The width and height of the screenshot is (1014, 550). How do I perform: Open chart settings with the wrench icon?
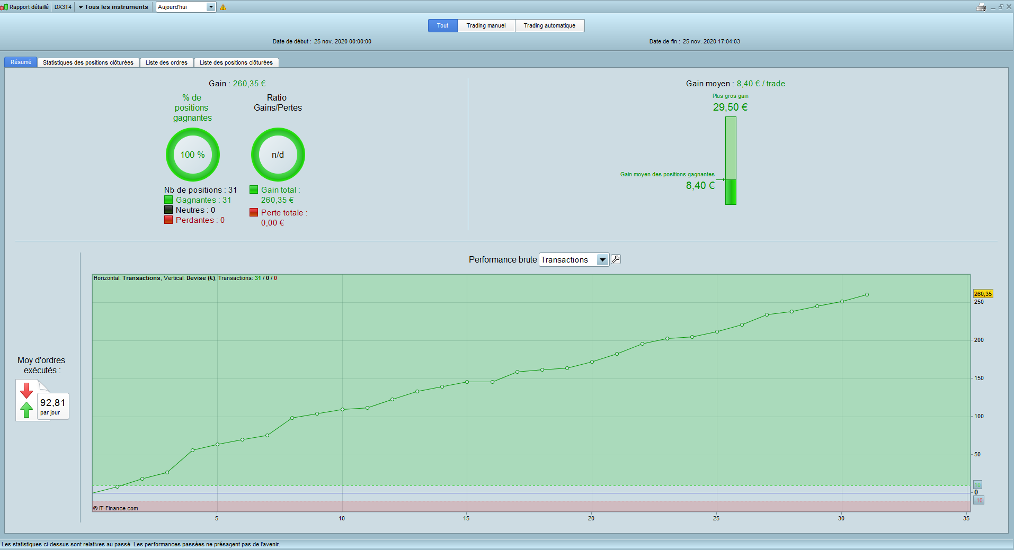616,259
